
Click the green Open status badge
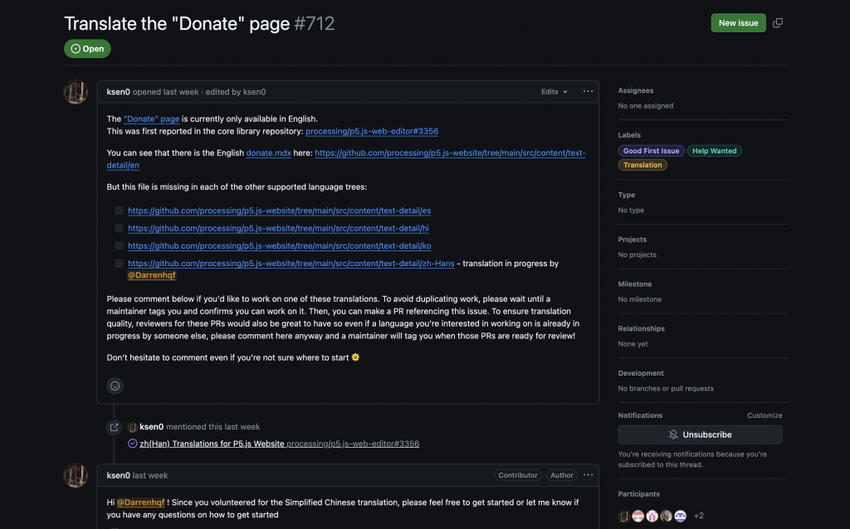coord(87,49)
